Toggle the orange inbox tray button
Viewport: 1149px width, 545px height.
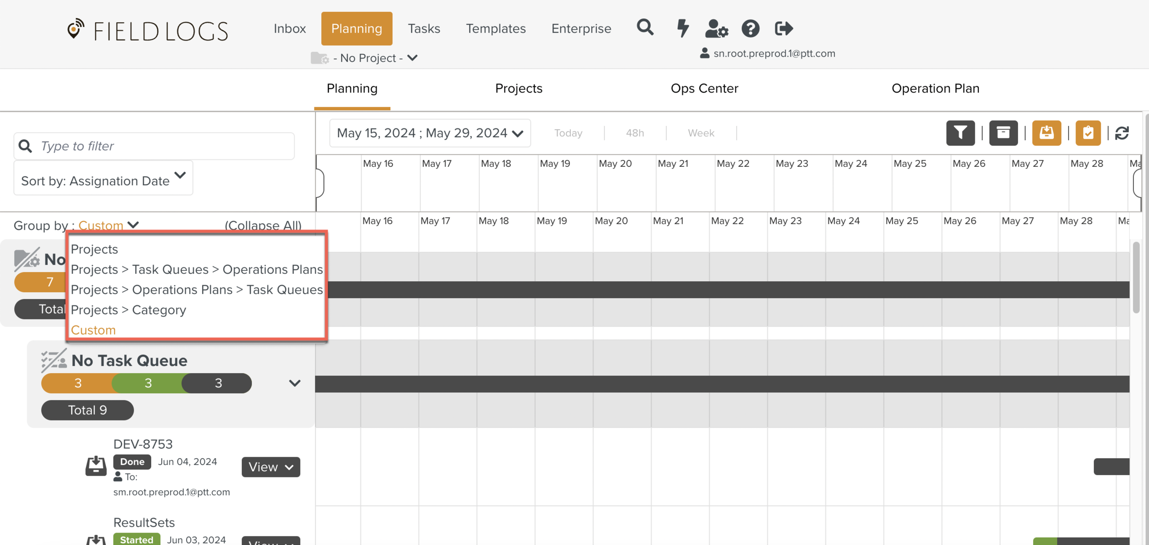click(1046, 133)
